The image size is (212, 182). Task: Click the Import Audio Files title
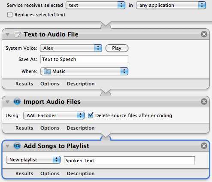[x=52, y=102]
